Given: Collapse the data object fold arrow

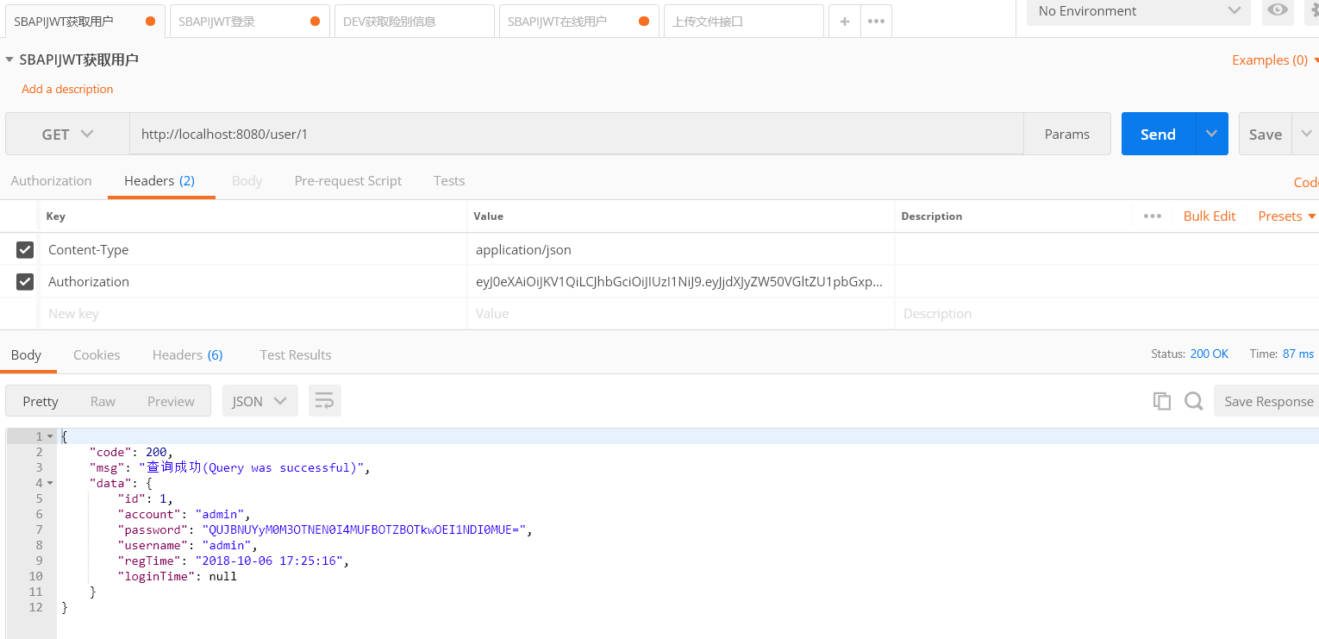Looking at the screenshot, I should point(50,483).
